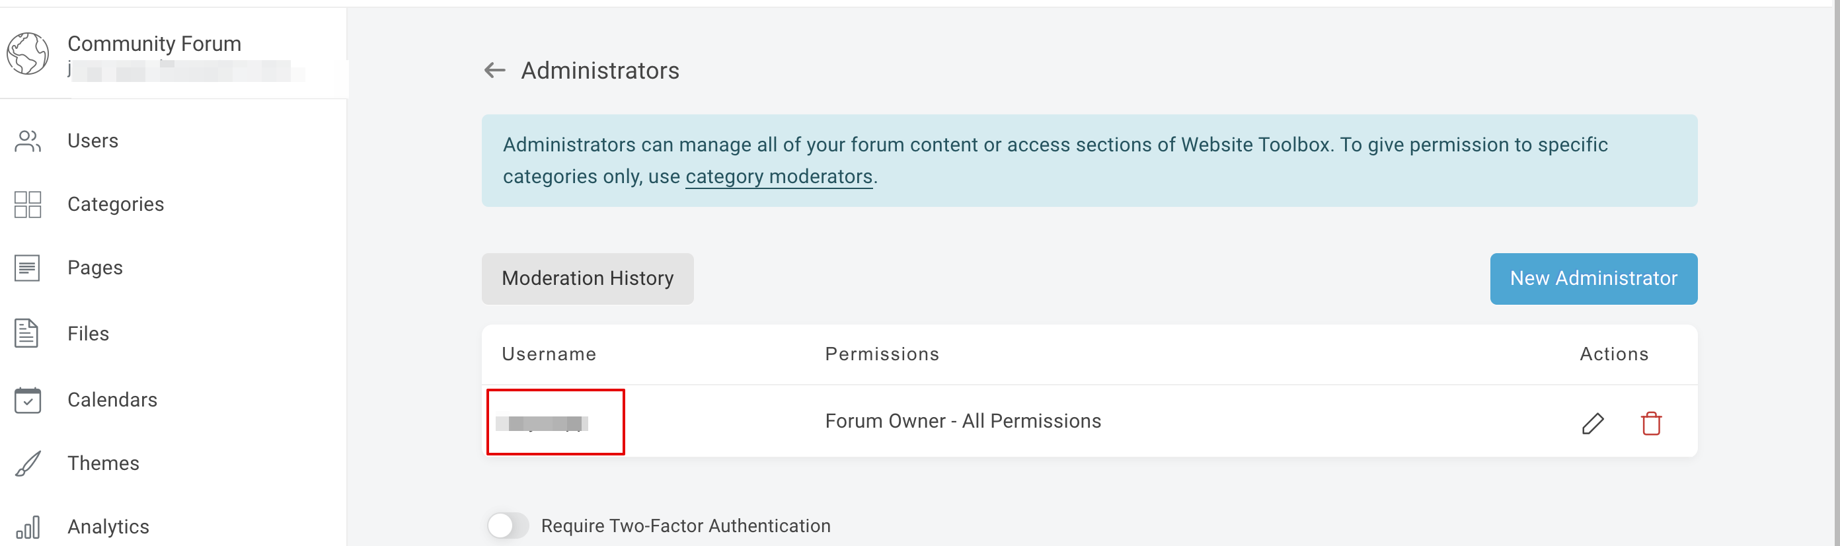Click the Forum Owner - All Permissions cell

click(x=963, y=422)
